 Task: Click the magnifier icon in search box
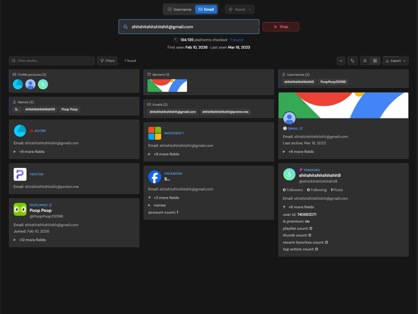126,27
